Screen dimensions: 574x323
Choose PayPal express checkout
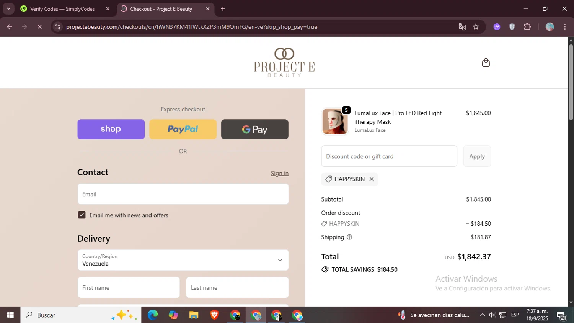[x=183, y=129]
